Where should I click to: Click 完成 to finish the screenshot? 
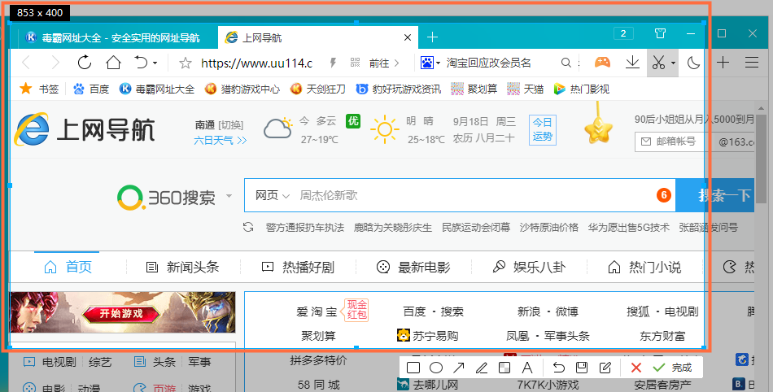pyautogui.click(x=673, y=368)
